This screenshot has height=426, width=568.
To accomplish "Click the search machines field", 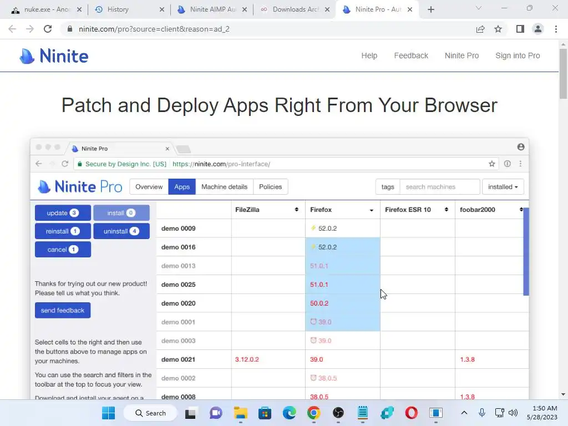I will tap(440, 187).
